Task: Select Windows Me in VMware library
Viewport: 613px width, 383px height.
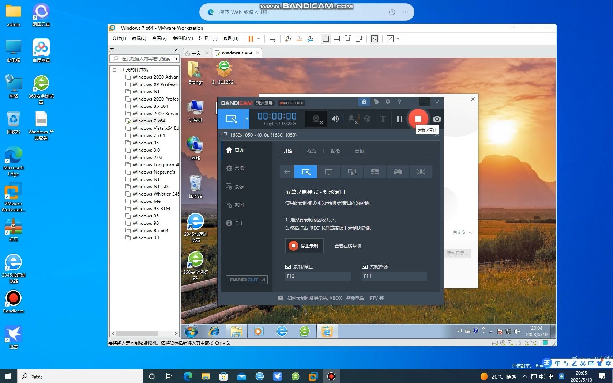Action: pyautogui.click(x=146, y=201)
